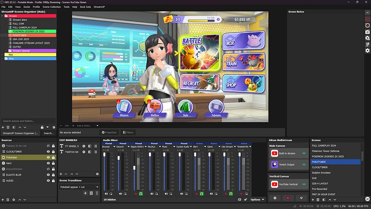Click the lock icon in StreamUP Organiser toolbar
Viewport: 371px width, 209px height.
[x=42, y=127]
